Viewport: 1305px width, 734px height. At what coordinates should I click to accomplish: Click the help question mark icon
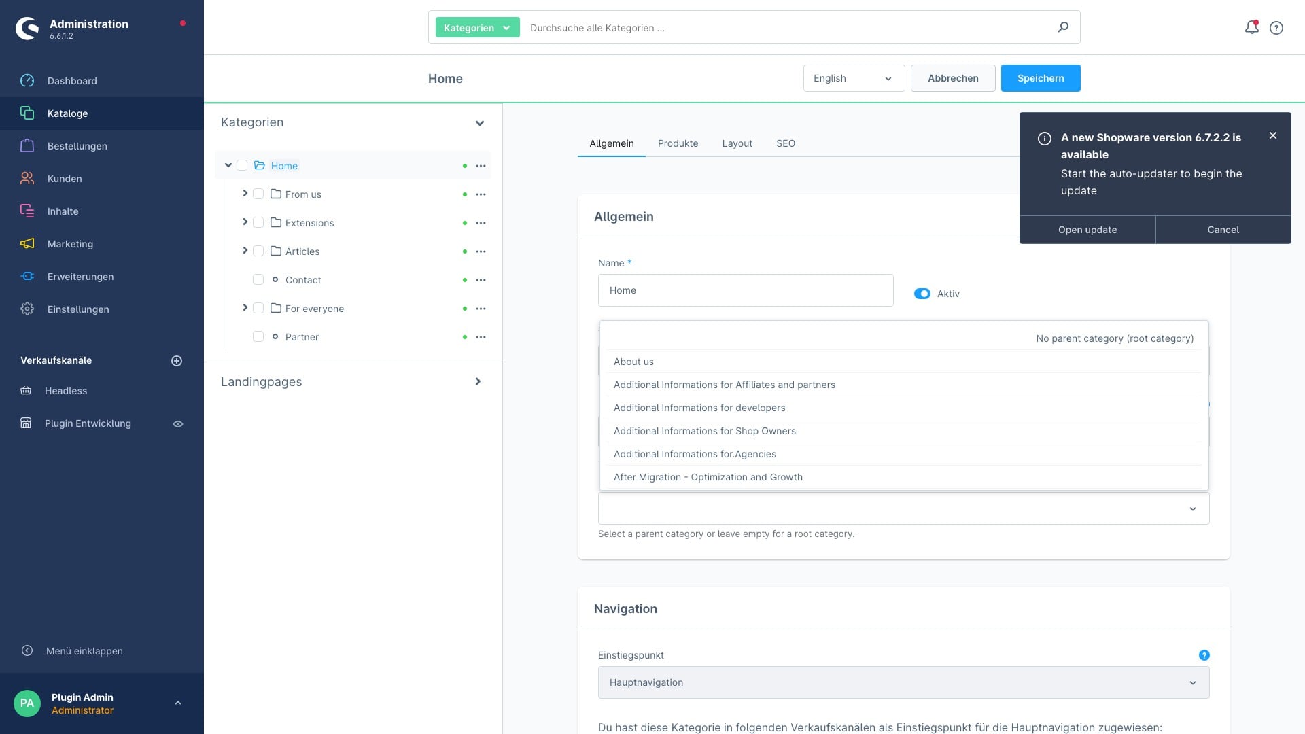pos(1276,28)
